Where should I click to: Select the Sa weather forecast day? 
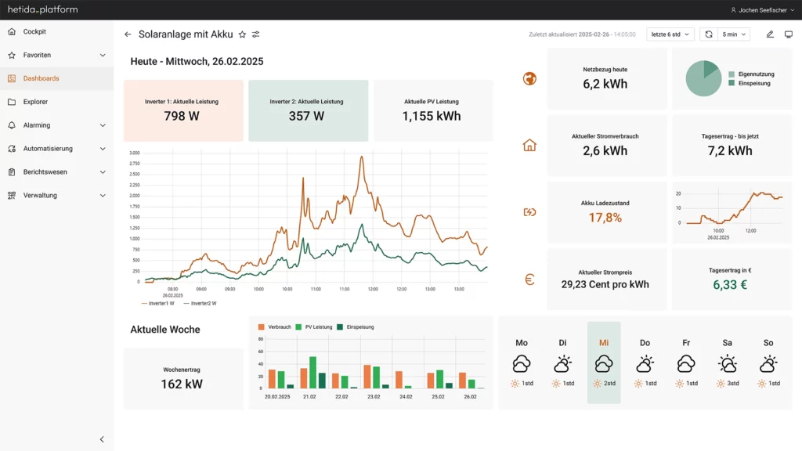pos(728,363)
